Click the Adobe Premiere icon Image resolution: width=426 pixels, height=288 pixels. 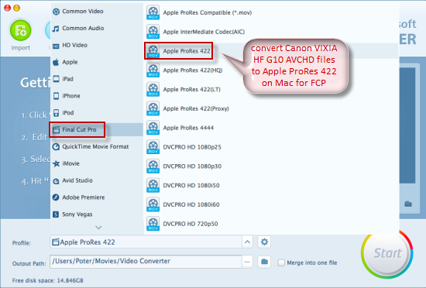point(56,197)
